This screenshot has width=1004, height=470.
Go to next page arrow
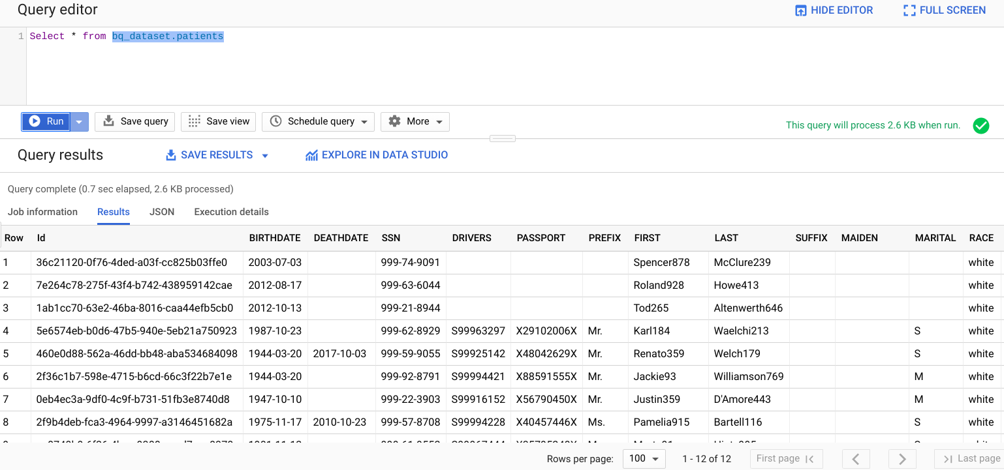(902, 459)
